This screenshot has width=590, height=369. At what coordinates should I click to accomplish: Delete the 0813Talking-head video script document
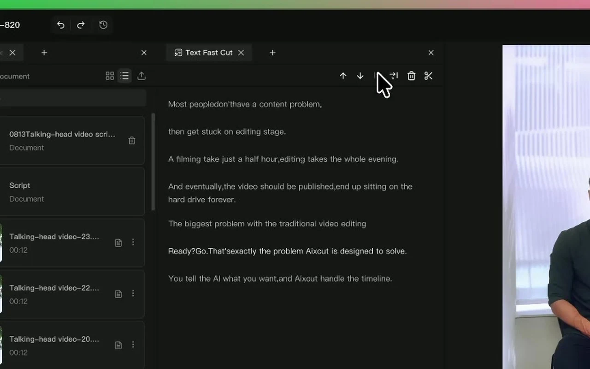point(132,141)
